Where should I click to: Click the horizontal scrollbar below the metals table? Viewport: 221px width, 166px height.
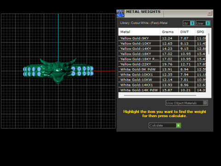point(160,95)
